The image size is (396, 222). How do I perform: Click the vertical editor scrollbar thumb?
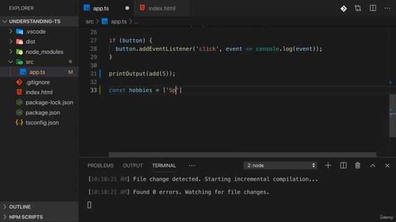[x=392, y=116]
